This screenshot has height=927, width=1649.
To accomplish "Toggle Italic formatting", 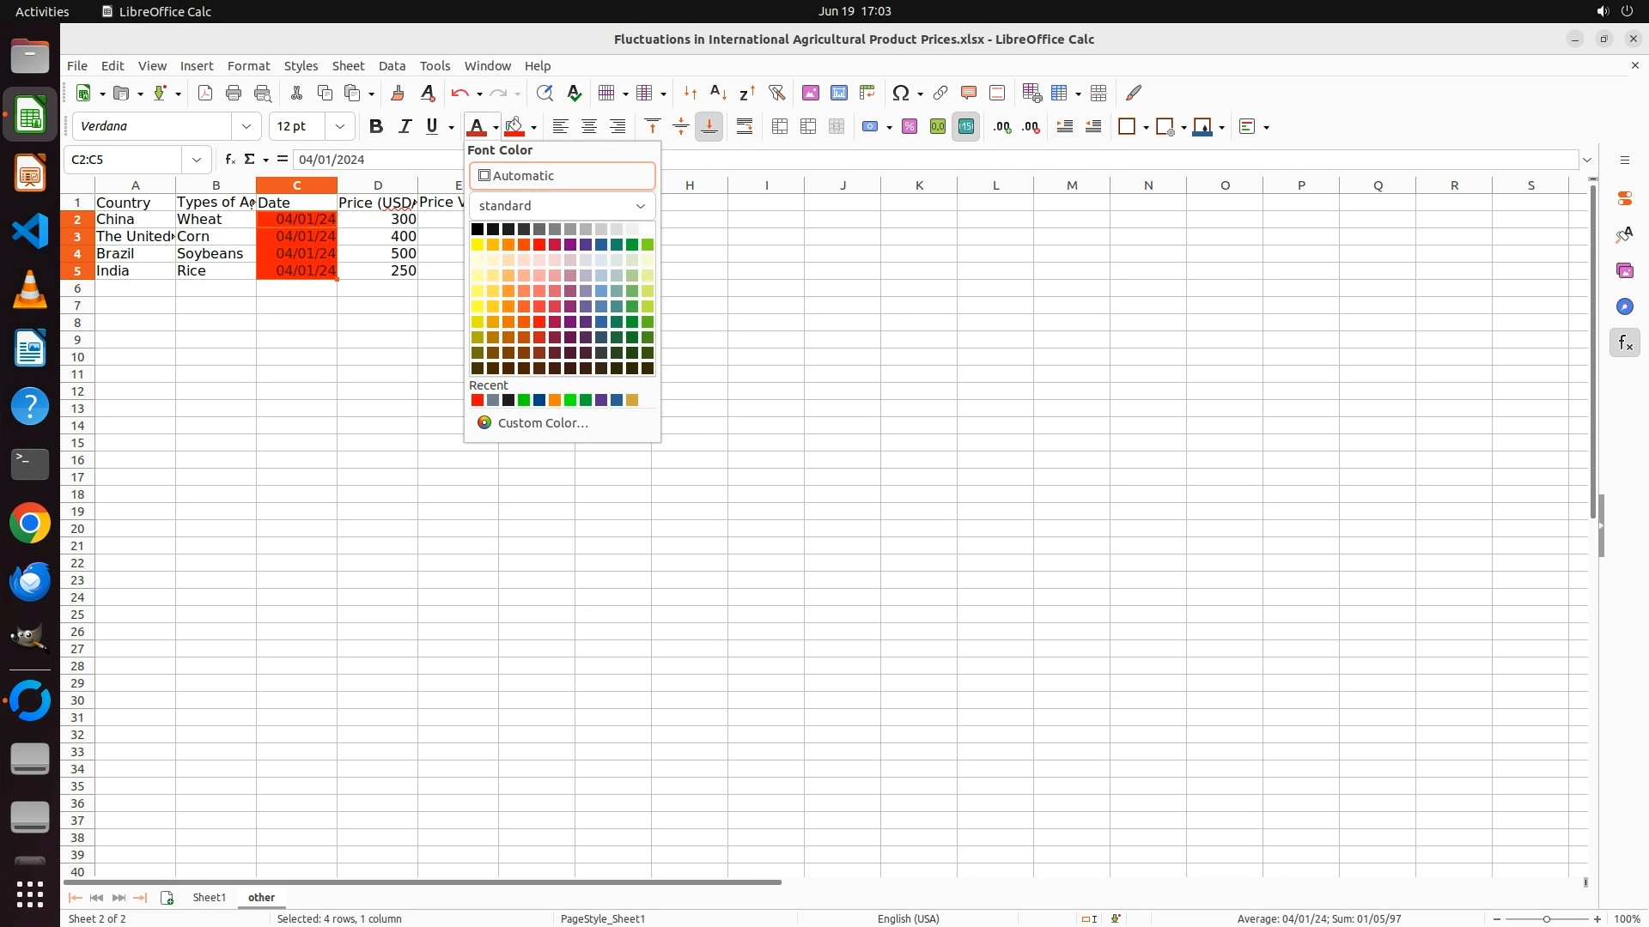I will click(405, 126).
